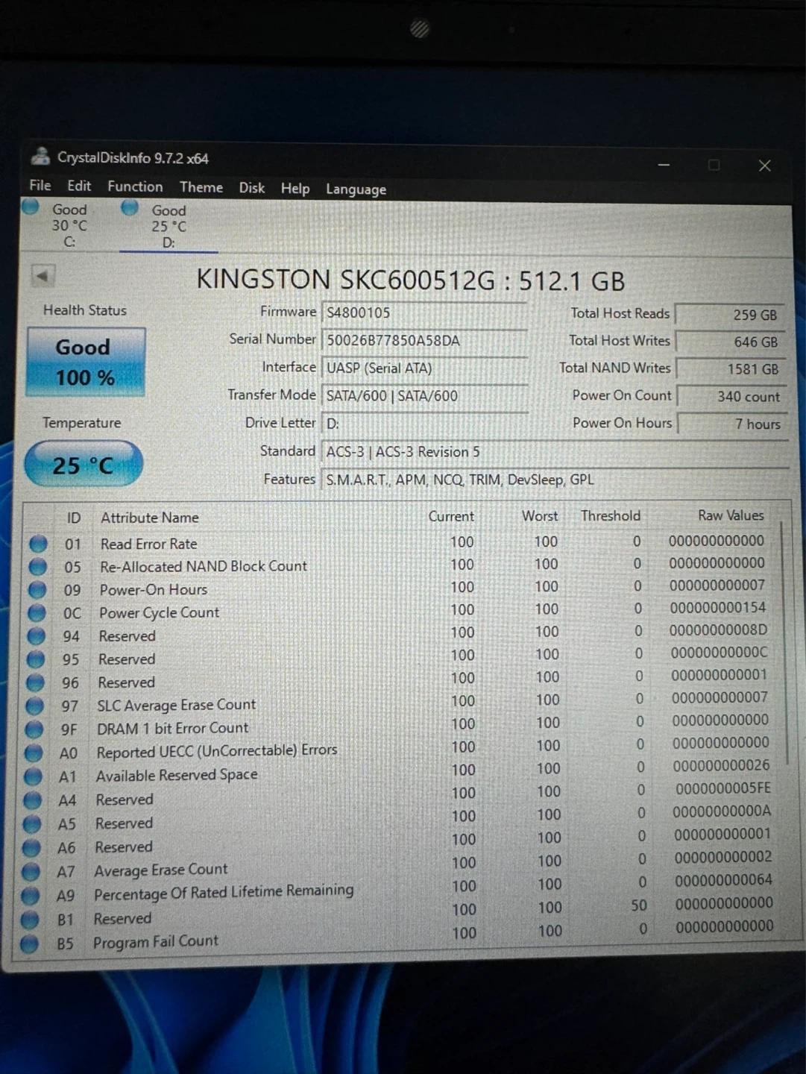This screenshot has height=1074, width=806.
Task: Click the Raw Values column header
Action: (731, 515)
